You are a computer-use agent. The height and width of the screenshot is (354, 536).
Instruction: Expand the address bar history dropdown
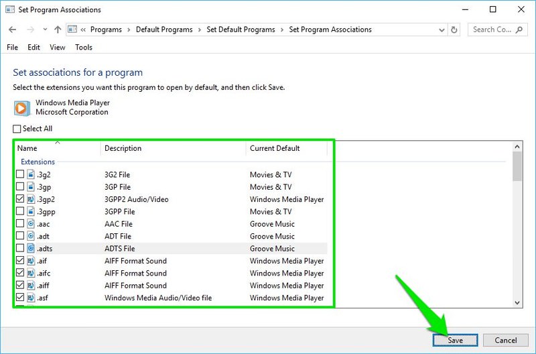click(x=442, y=30)
